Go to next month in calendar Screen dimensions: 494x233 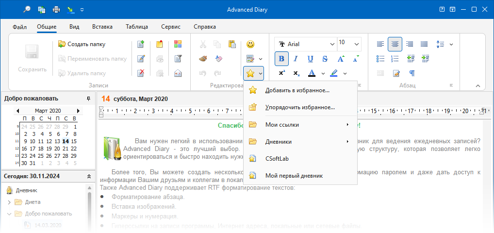pyautogui.click(x=78, y=111)
